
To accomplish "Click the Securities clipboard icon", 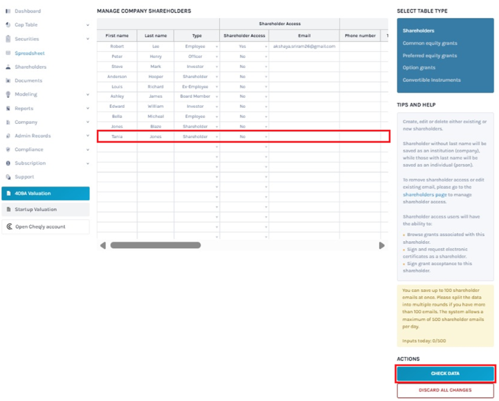I will click(8, 39).
